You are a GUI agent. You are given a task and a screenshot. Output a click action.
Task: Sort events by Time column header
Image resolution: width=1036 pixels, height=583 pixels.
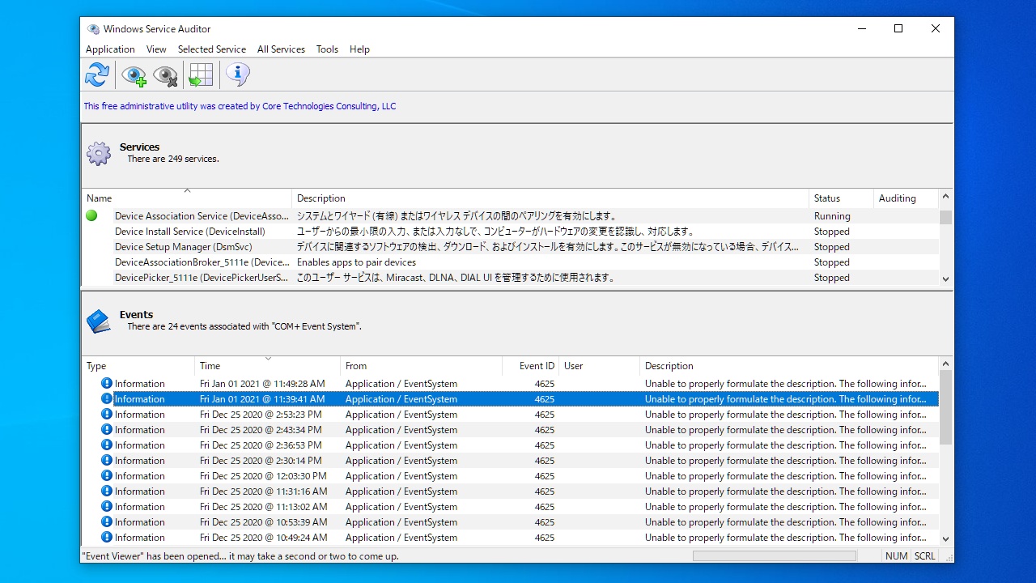[x=267, y=366]
